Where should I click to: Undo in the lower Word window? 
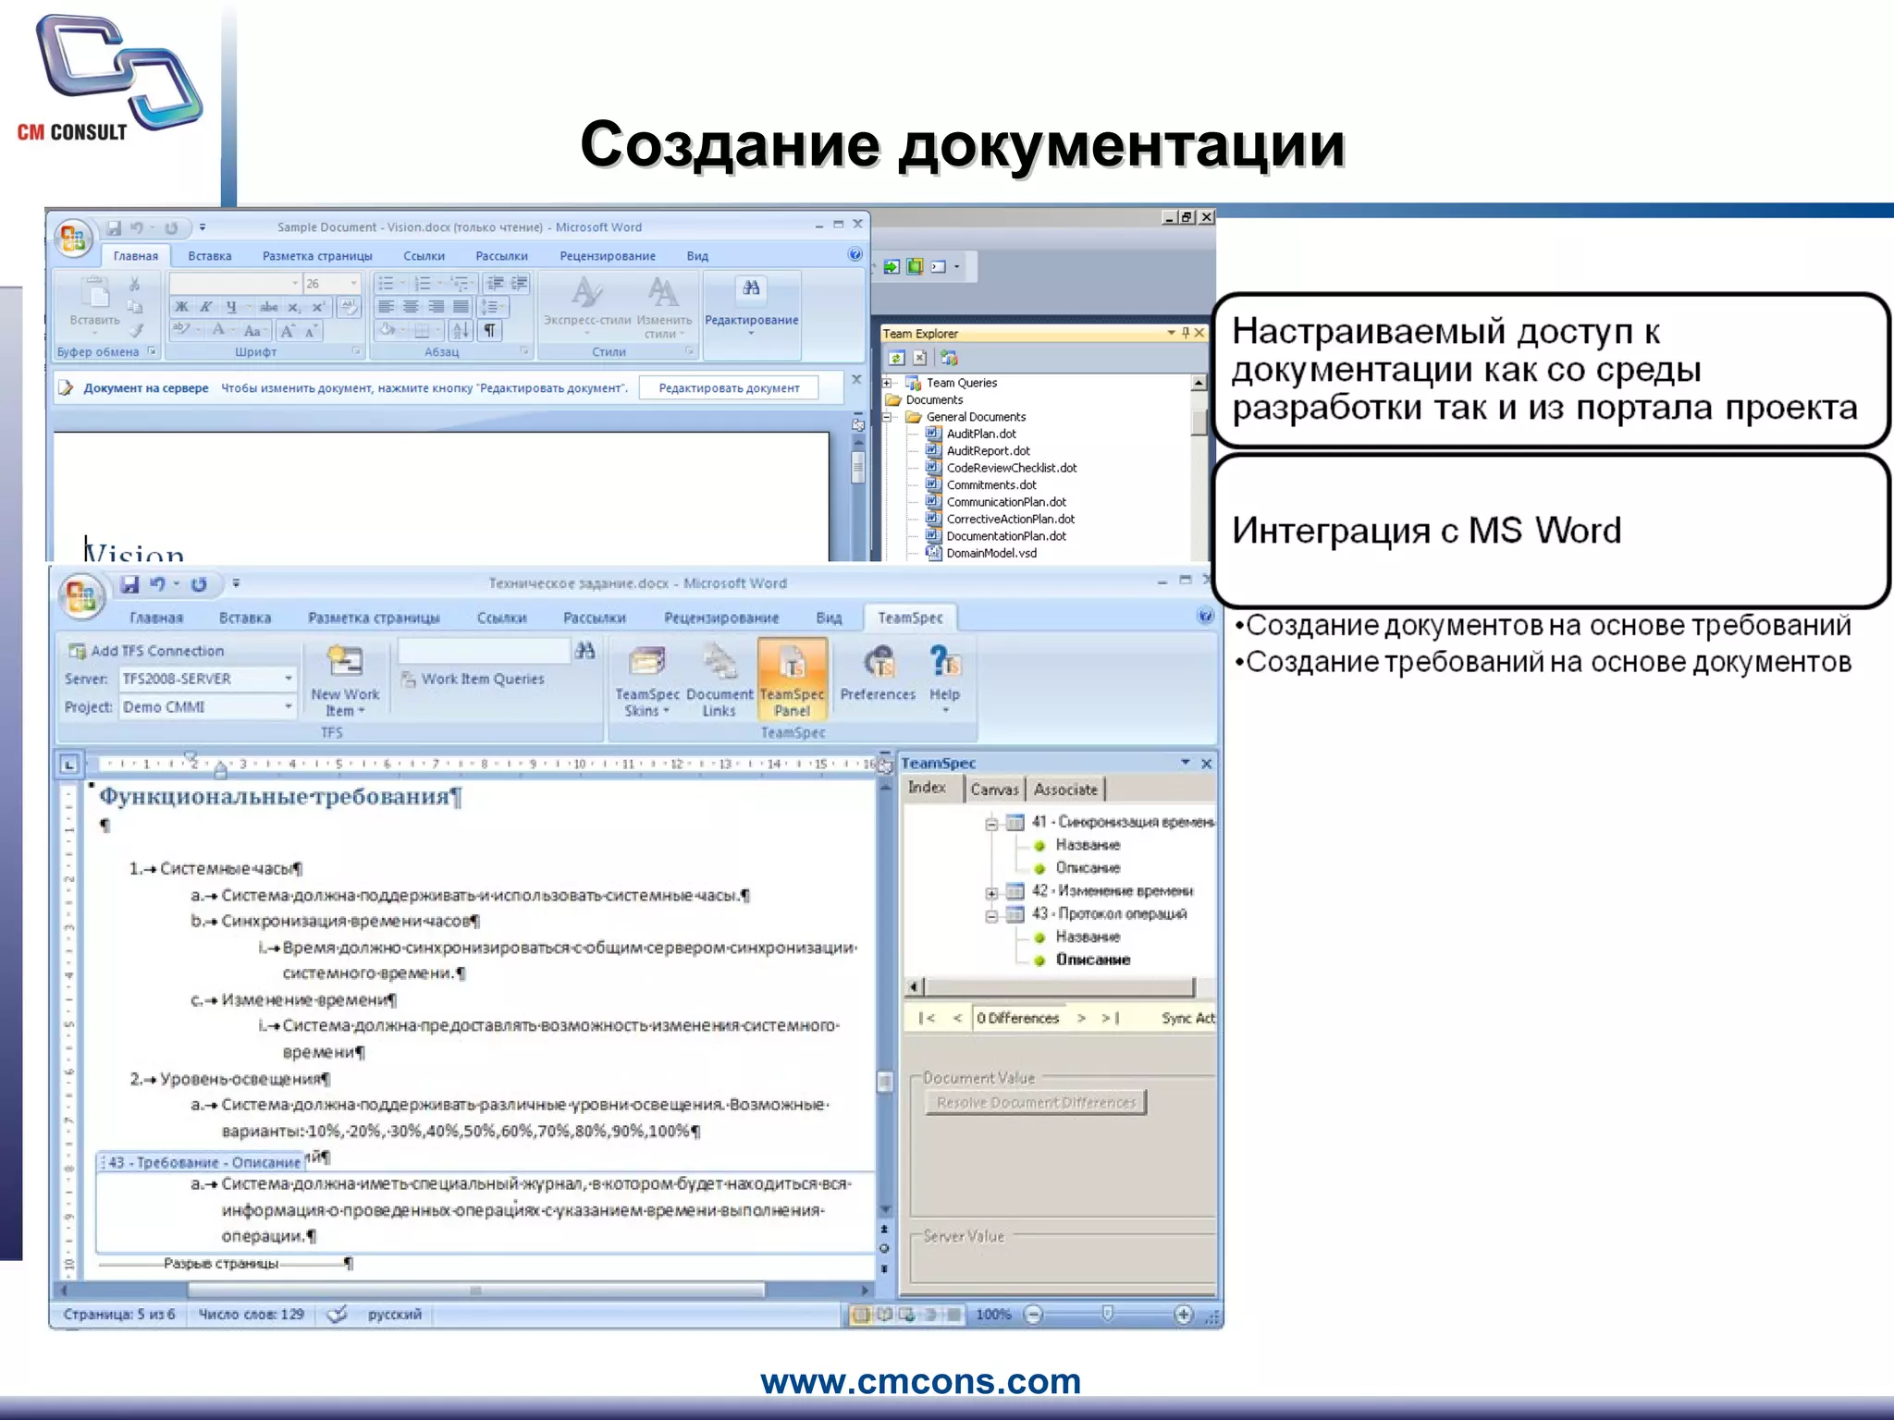click(x=158, y=583)
